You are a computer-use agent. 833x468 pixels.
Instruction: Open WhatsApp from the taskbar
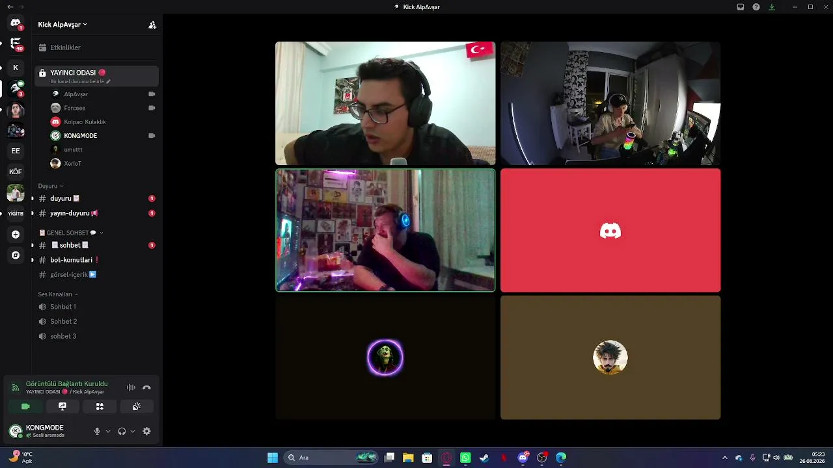[x=465, y=458]
